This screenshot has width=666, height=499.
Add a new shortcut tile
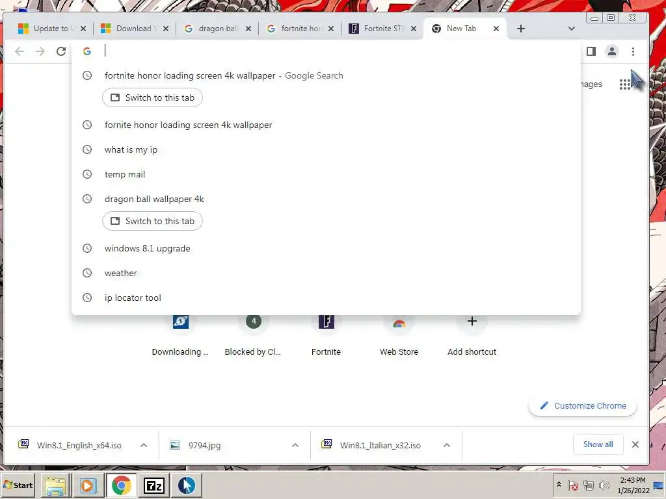[x=472, y=335]
